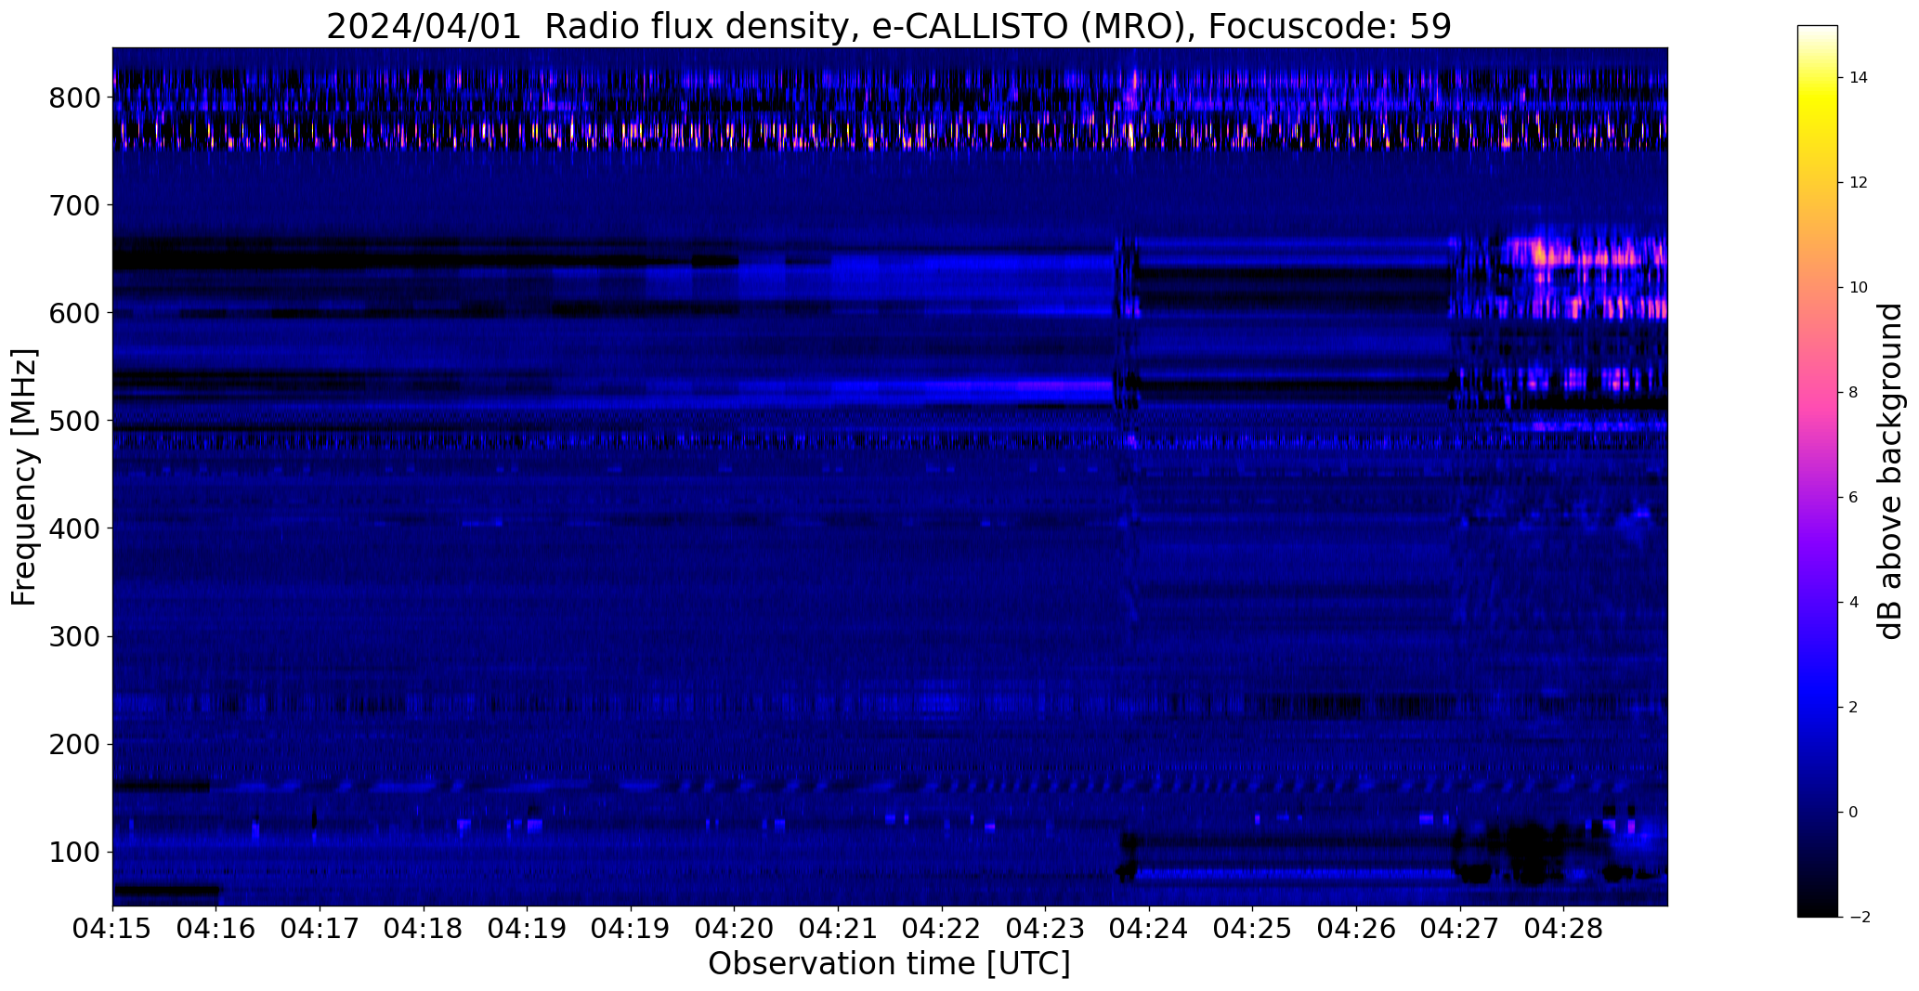
Task: Click the 04:27 time tick label
Action: (x=1460, y=930)
